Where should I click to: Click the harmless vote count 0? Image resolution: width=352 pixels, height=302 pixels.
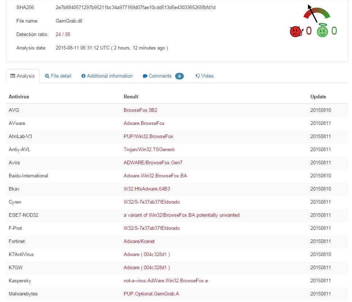point(334,31)
